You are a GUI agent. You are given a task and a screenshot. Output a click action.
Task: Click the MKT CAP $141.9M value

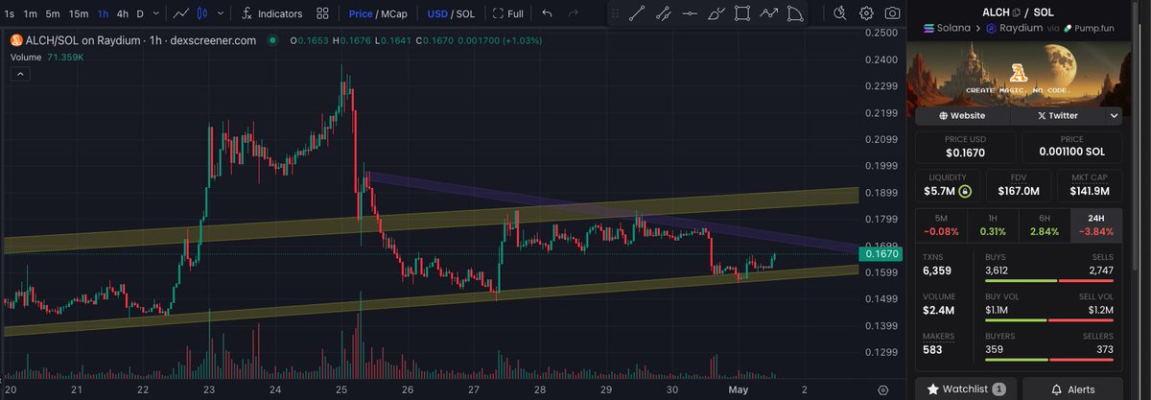pos(1089,192)
